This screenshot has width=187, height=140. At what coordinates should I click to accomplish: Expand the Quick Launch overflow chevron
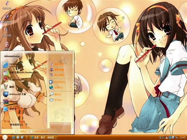coord(27,137)
